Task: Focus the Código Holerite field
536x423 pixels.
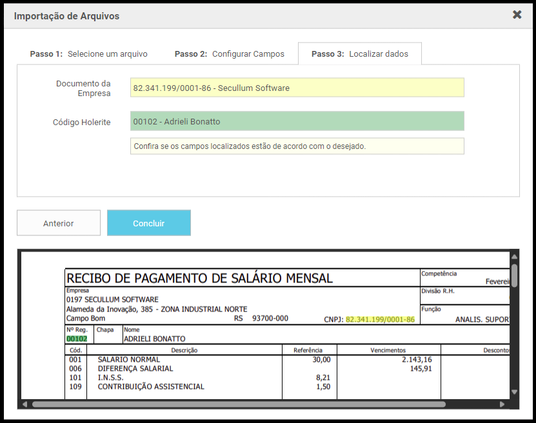Action: [x=297, y=121]
